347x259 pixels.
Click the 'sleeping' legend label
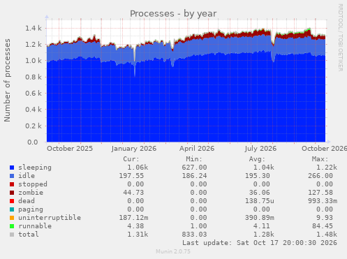35,168
